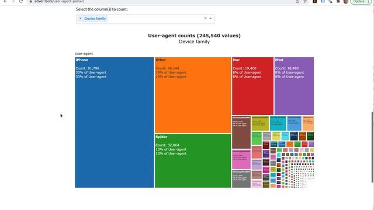Bookmark the page with the star icon
The image size is (374, 210).
click(x=305, y=1)
